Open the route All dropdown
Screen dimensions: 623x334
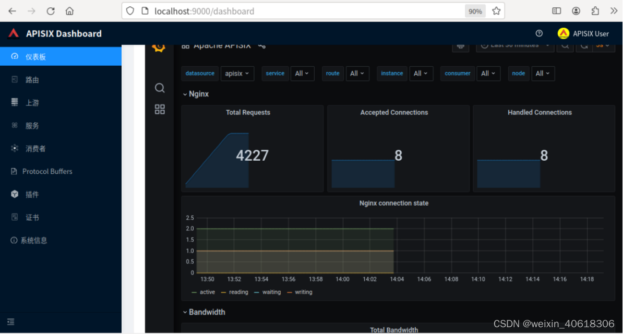[x=357, y=74]
